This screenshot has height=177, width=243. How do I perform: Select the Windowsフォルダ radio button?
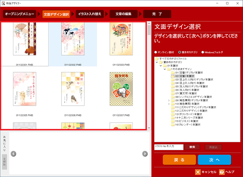[202, 52]
